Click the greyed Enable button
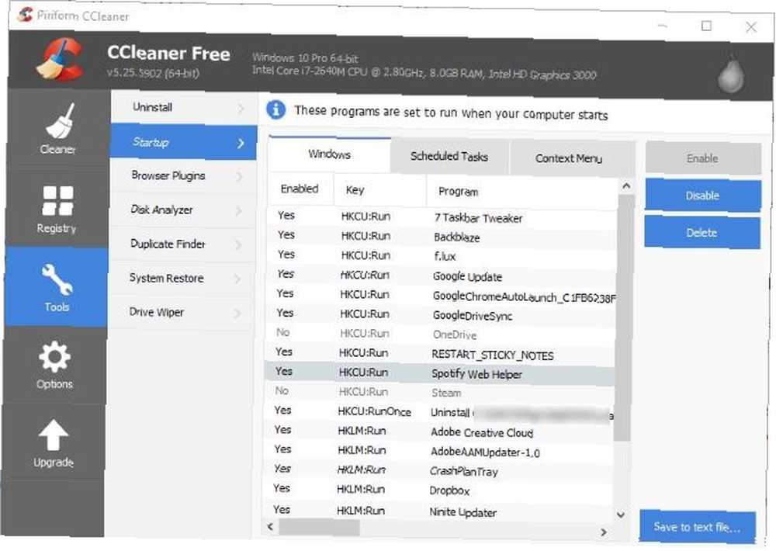The width and height of the screenshot is (776, 551). [x=703, y=158]
